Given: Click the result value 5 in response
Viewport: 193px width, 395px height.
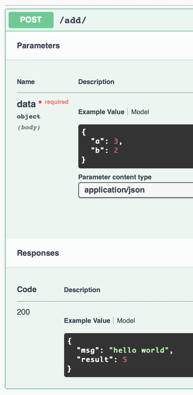Looking at the screenshot, I should point(125,360).
